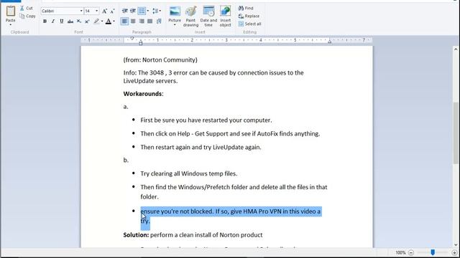This screenshot has height=258, width=460.
Task: Click the 'Info: The 3048 , 3 error' paragraph
Action: (213, 77)
